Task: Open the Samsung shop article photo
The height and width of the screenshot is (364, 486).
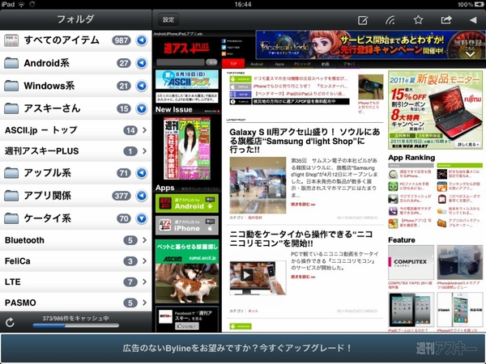Action: point(258,185)
